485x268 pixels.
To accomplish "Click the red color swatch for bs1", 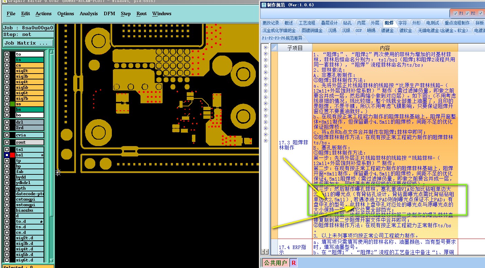I will [x=12, y=155].
